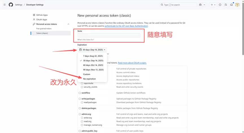Image resolution: width=244 pixels, height=133 pixels.
Task: Choose 90 days expiration option
Action: (x=93, y=70)
